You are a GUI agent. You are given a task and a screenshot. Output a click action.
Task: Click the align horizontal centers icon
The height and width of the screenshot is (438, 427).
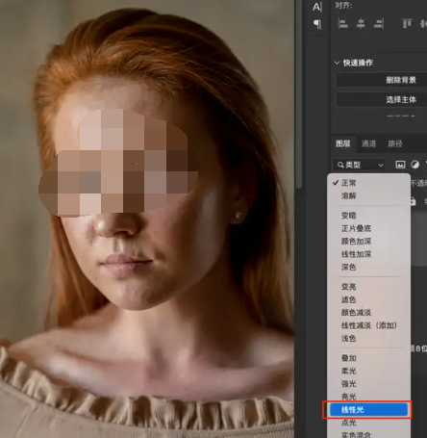coord(361,23)
